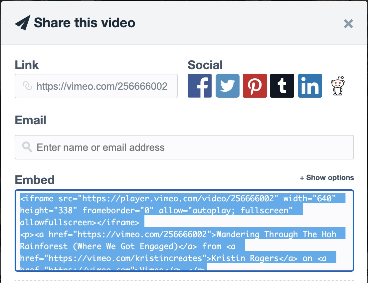This screenshot has height=283, width=368.
Task: Share video on Tumblr
Action: [282, 86]
